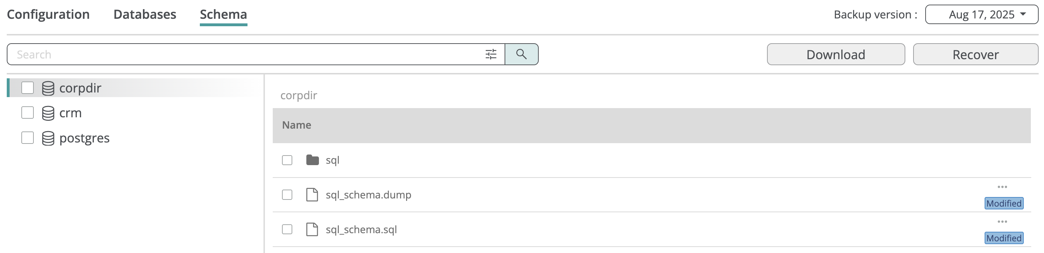Click the search magnifier button
1044x253 pixels.
click(521, 54)
